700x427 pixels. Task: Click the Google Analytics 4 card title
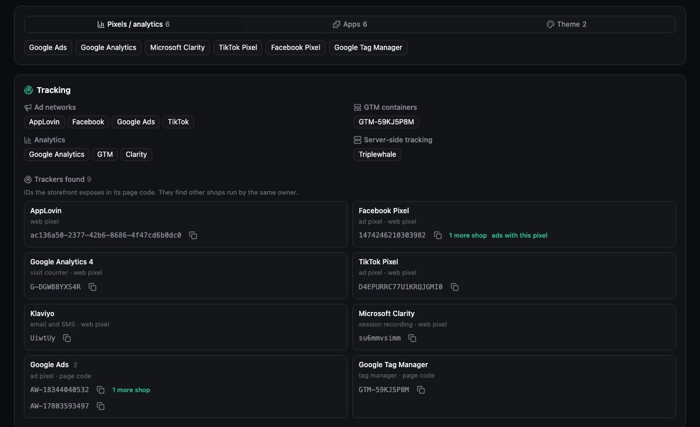(62, 262)
